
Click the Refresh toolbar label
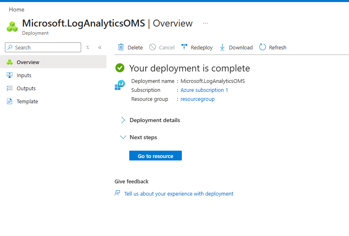click(278, 47)
